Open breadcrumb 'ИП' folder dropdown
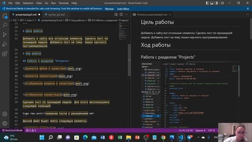252x142 pixels. tap(22, 20)
